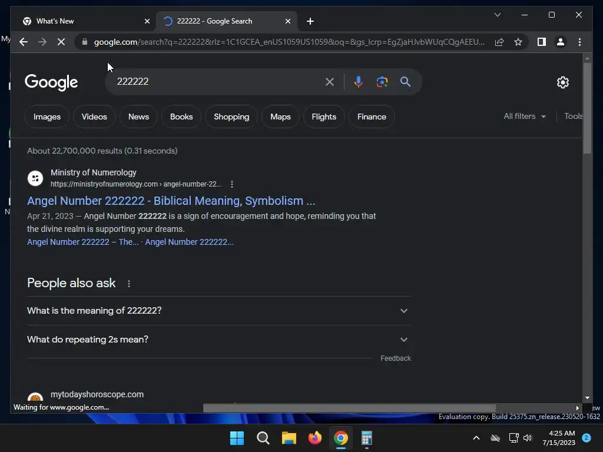Close the What's New tab
The width and height of the screenshot is (603, 452).
(147, 21)
